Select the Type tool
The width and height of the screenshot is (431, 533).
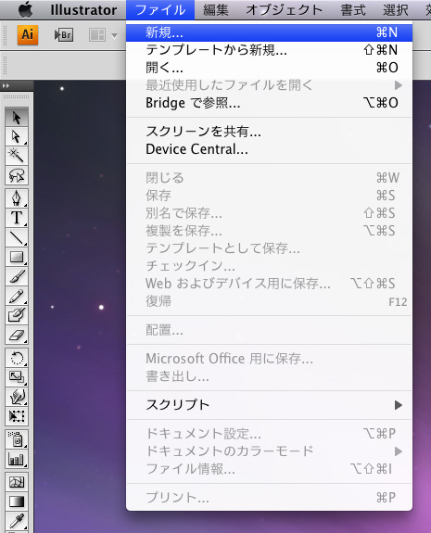click(17, 218)
